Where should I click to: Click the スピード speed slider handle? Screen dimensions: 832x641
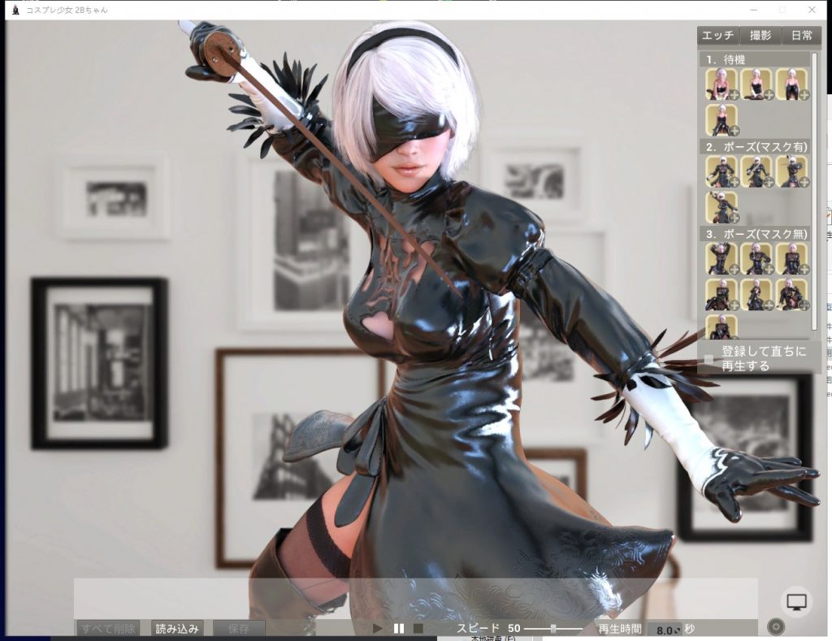(x=552, y=629)
